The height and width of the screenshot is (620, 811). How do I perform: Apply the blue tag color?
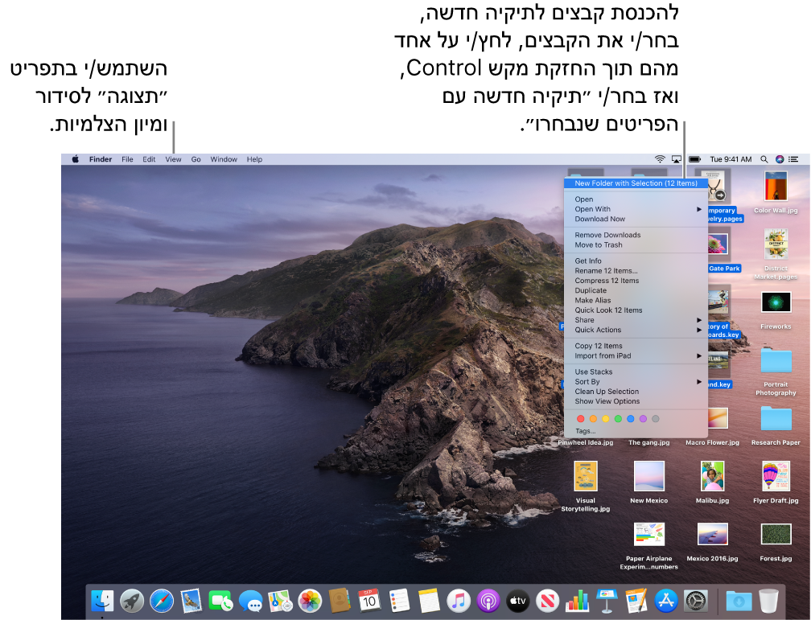coord(631,419)
